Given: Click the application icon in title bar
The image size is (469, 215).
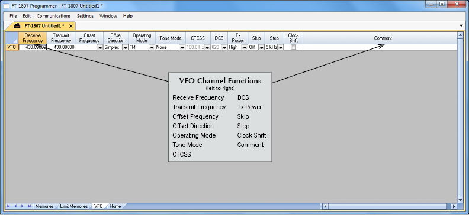Looking at the screenshot, I should coord(6,5).
